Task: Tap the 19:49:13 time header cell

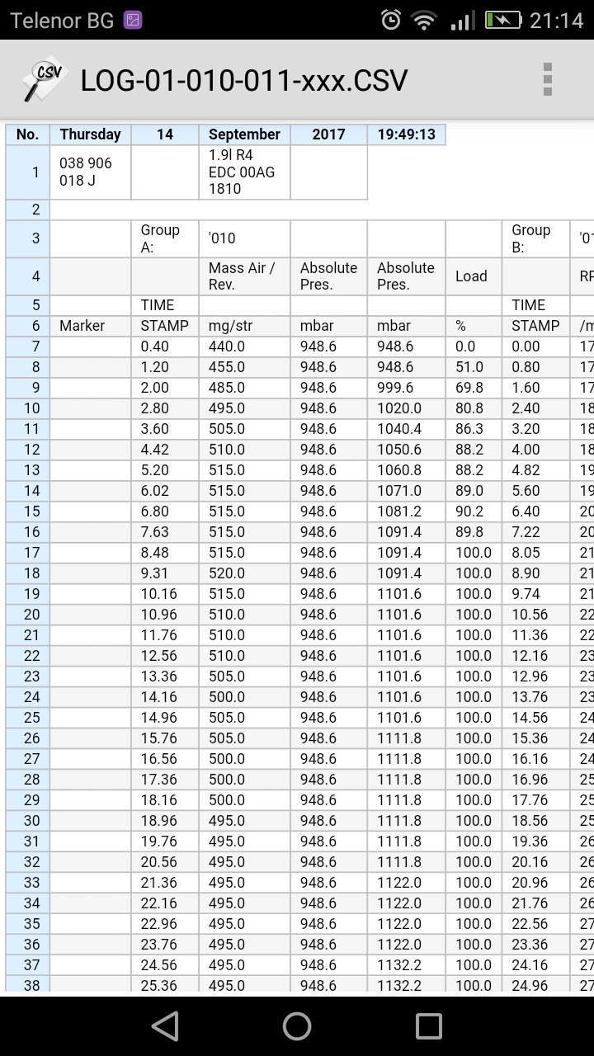Action: click(x=406, y=134)
